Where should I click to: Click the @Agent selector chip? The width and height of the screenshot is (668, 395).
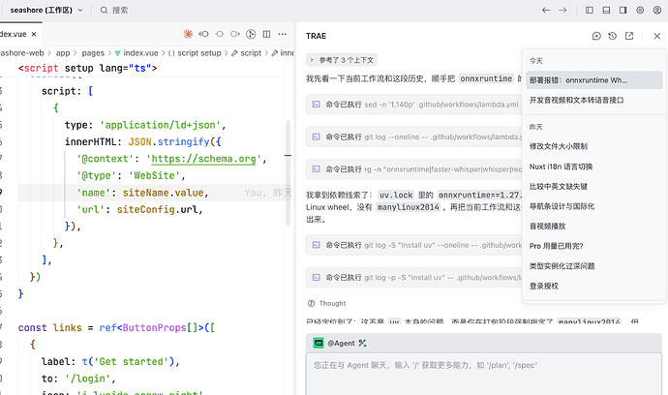point(334,343)
